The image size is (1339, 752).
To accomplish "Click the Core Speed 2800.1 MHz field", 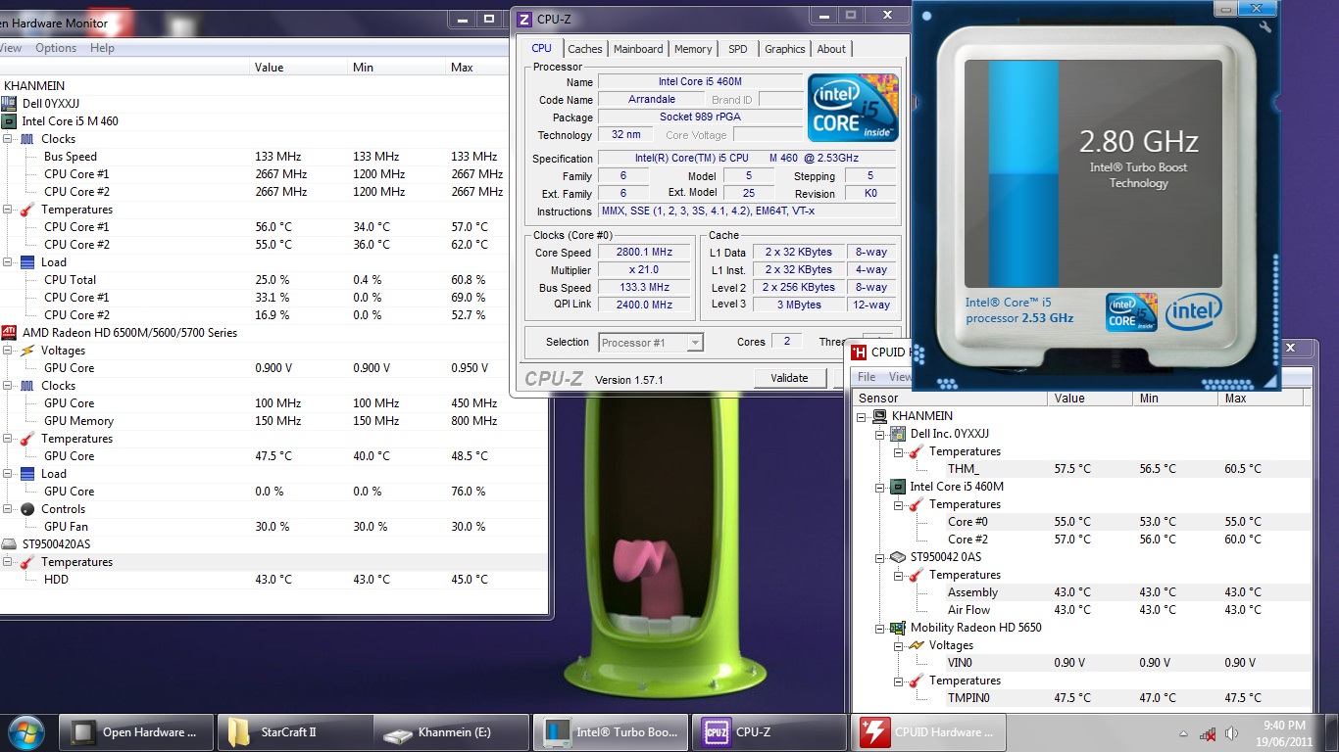I will click(x=645, y=253).
